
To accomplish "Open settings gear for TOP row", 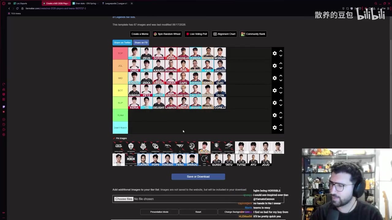I will (275, 53).
